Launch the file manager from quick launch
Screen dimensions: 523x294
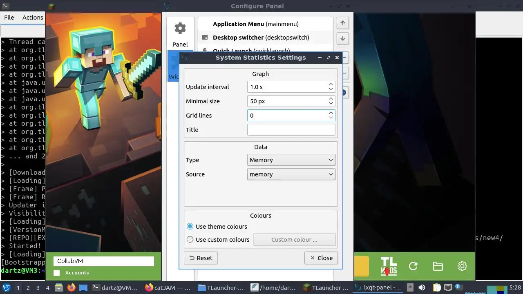pos(58,287)
